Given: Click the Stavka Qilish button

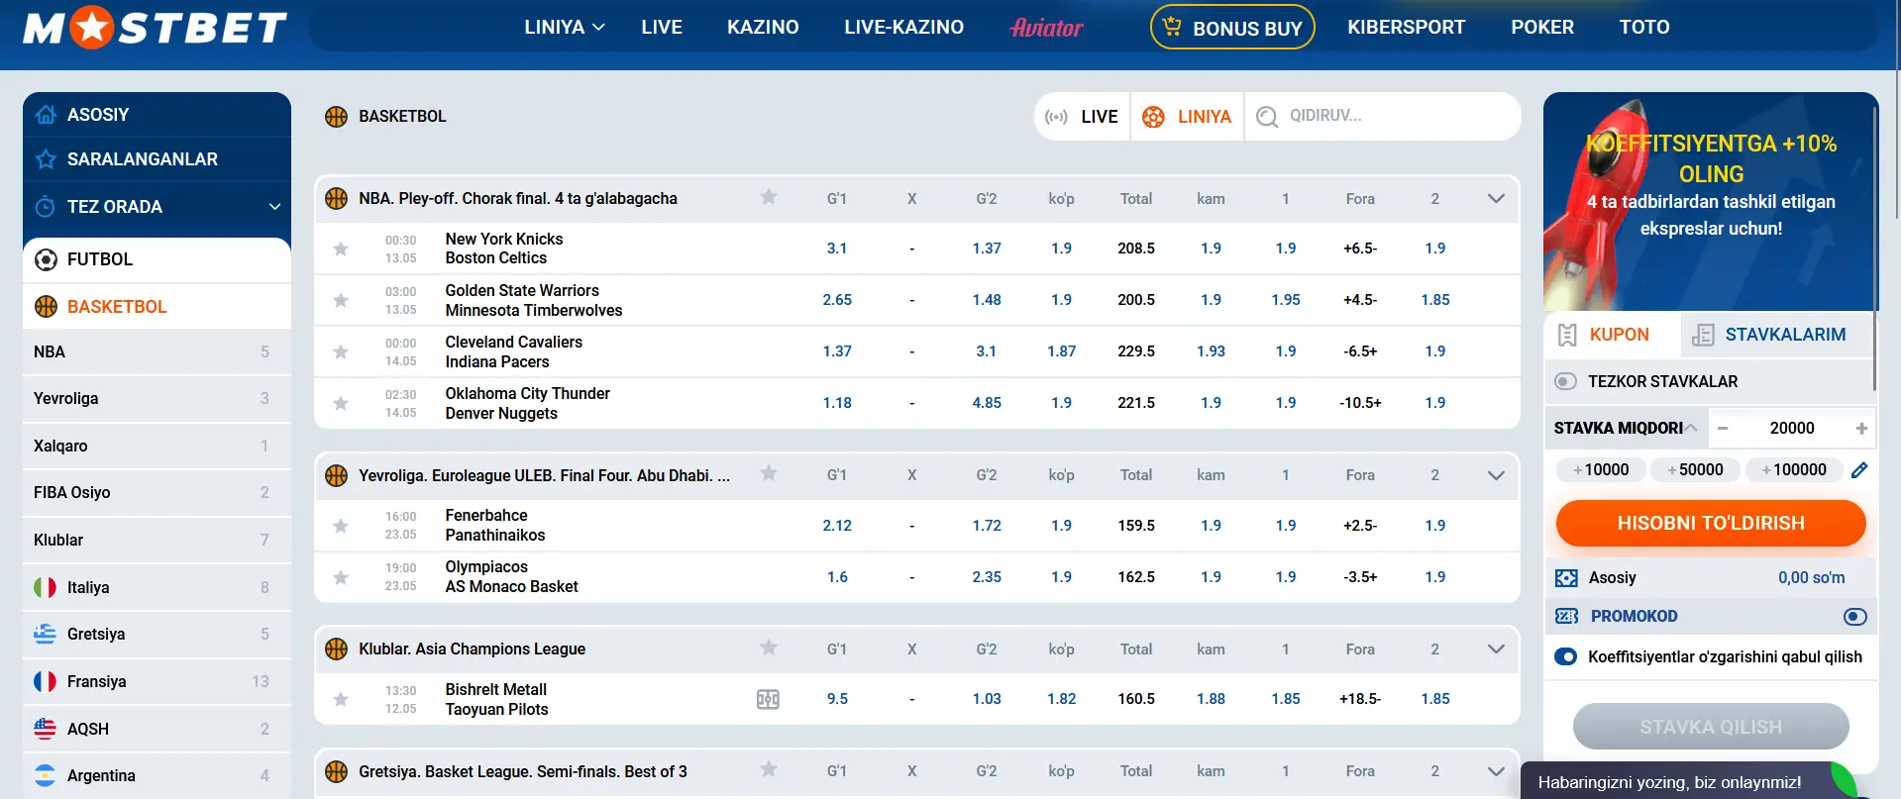Looking at the screenshot, I should pyautogui.click(x=1711, y=727).
